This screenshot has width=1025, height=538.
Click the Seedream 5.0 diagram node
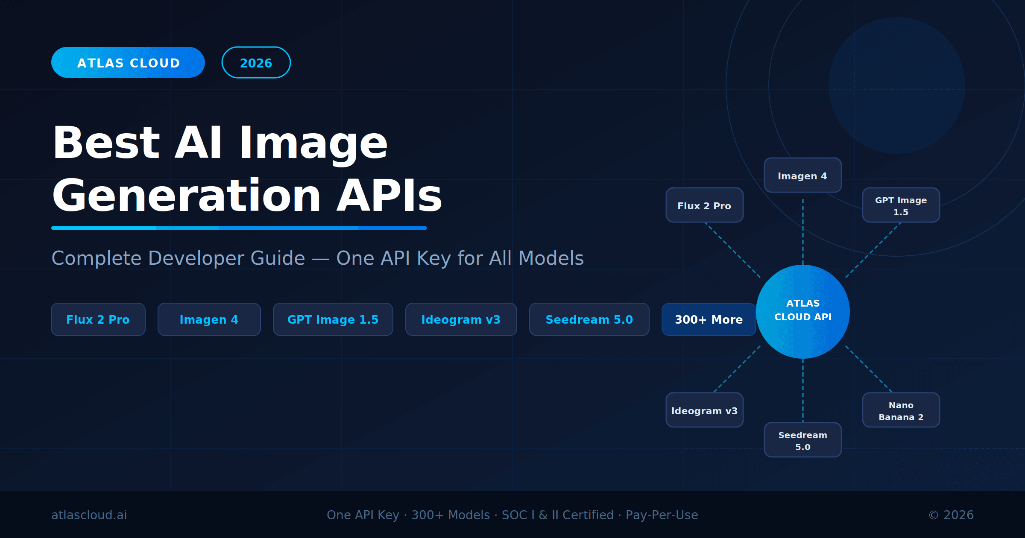pos(802,440)
